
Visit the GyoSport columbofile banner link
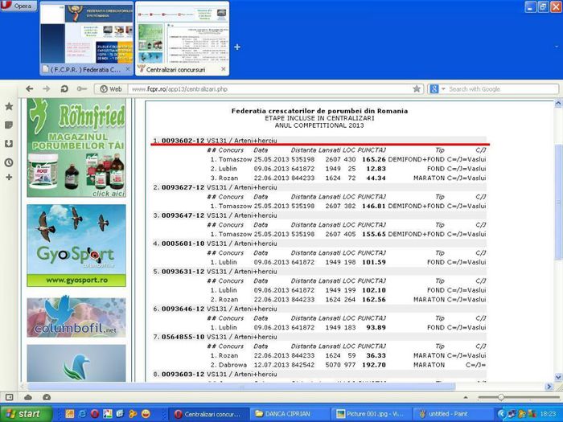click(x=76, y=245)
